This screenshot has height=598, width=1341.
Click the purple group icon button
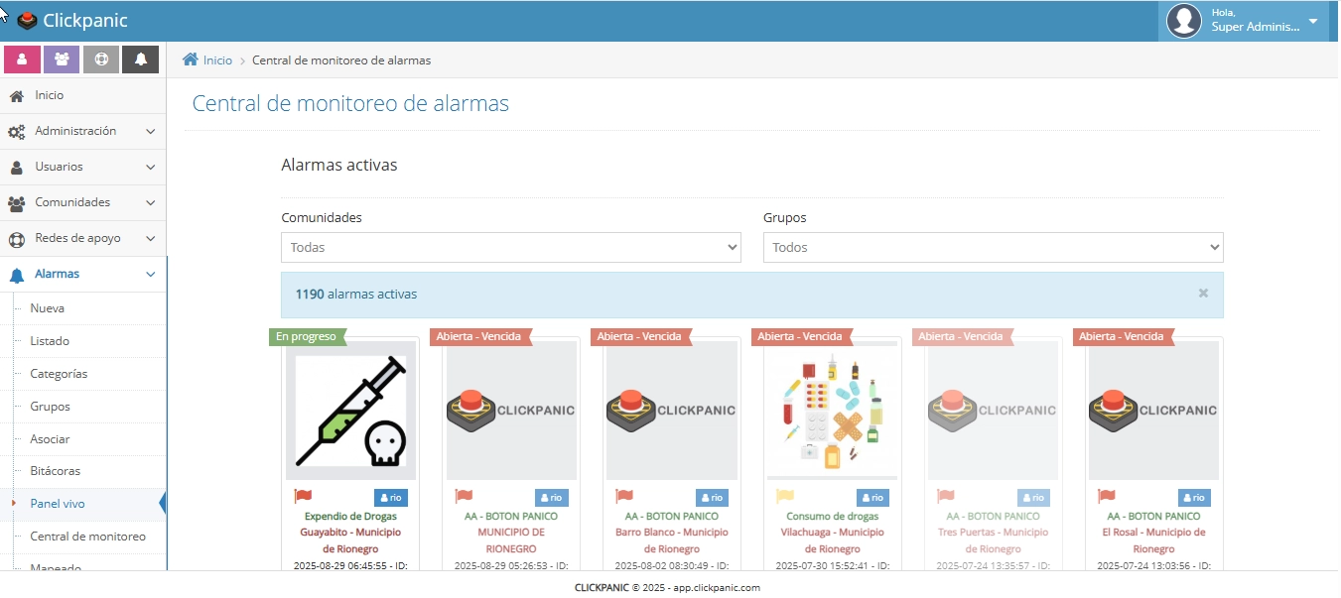point(62,60)
